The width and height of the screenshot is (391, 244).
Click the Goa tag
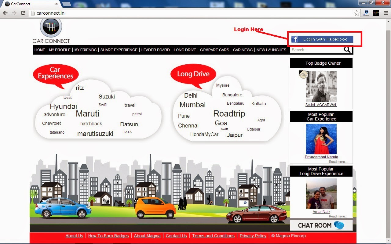(x=221, y=123)
